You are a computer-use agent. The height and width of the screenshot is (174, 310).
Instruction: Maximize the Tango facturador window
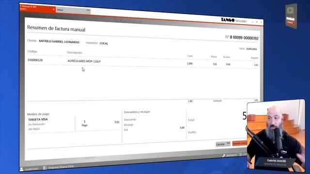pyautogui.click(x=257, y=22)
